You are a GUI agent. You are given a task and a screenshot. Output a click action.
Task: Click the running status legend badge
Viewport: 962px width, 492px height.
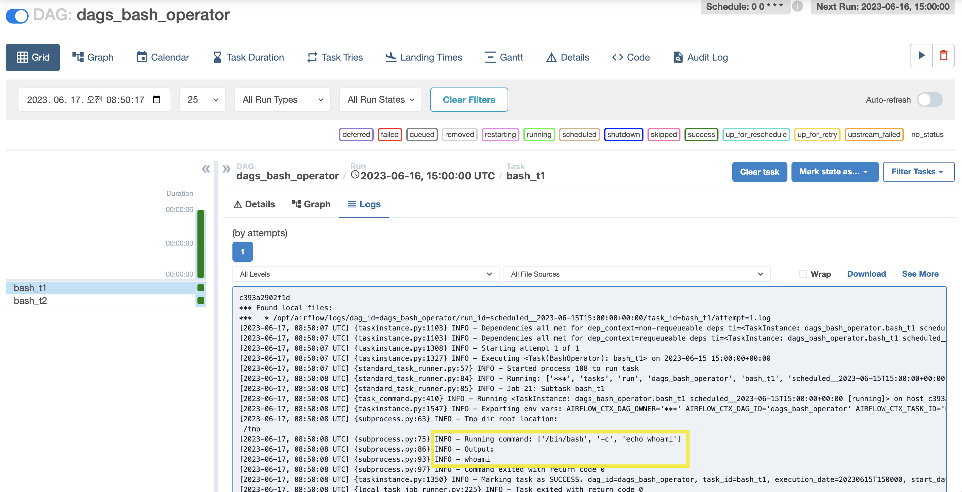click(539, 135)
